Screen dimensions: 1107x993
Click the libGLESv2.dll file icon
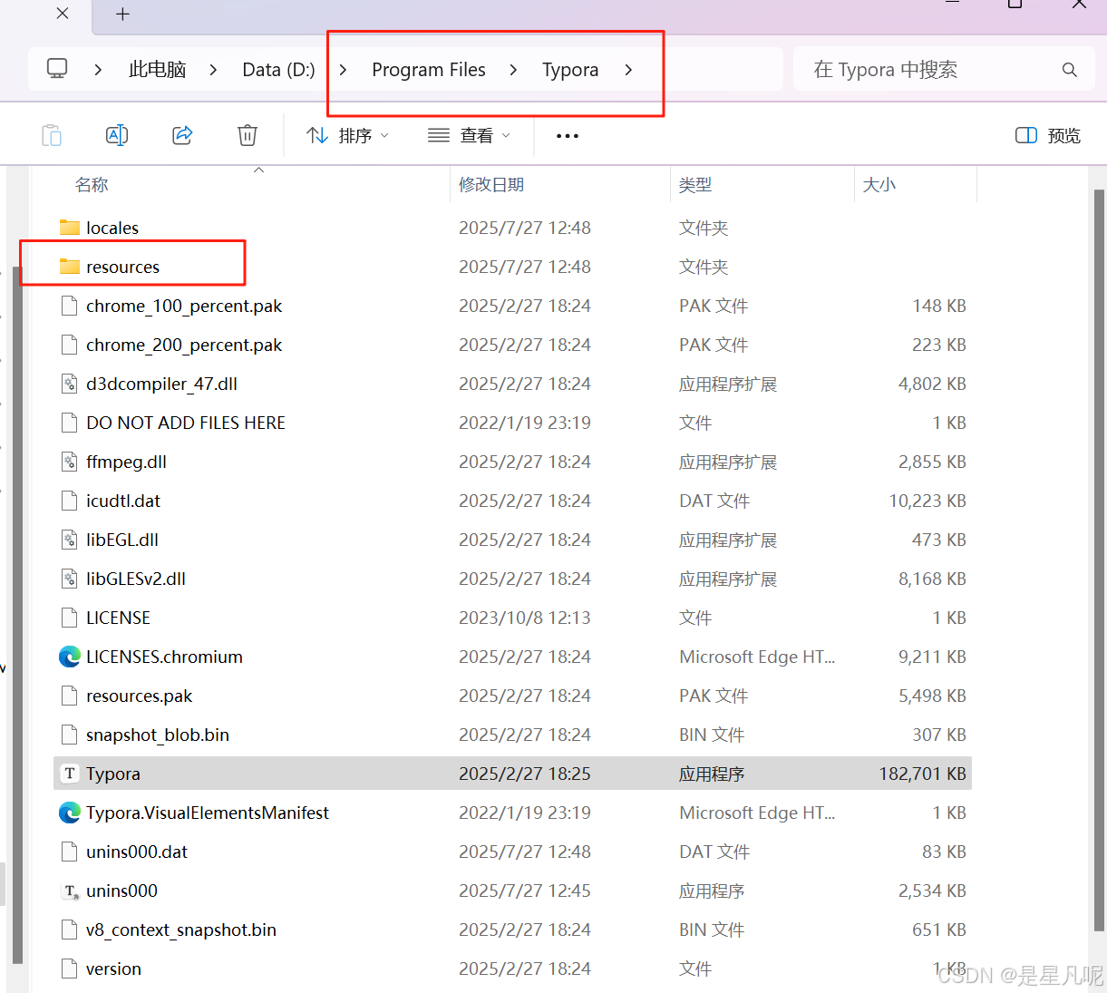pyautogui.click(x=69, y=579)
